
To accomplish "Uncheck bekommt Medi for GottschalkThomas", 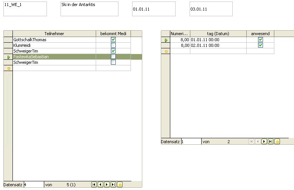I will (x=113, y=40).
